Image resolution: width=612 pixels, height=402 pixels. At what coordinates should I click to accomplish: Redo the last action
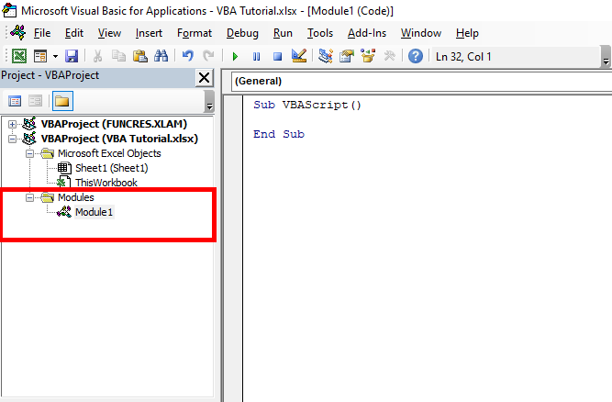click(208, 56)
